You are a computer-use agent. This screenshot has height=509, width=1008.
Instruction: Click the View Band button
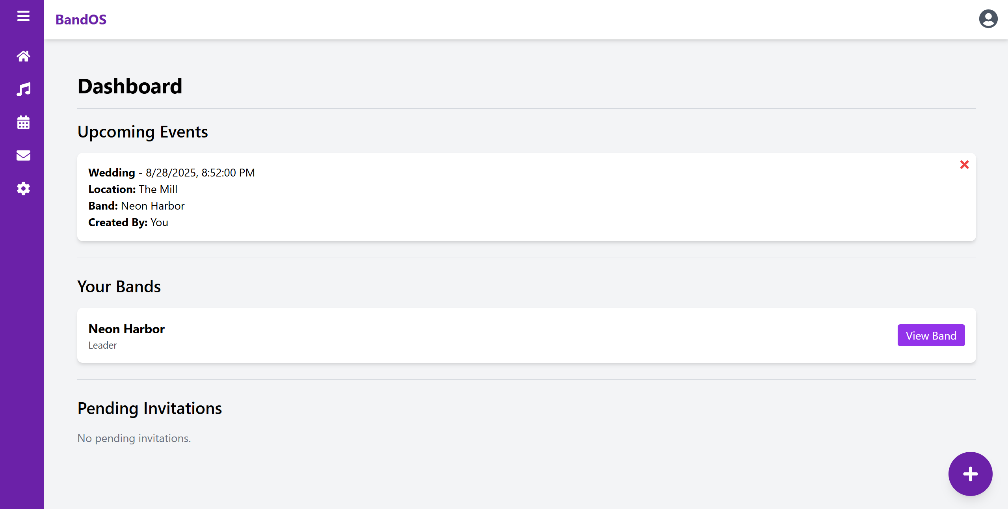[x=931, y=336]
